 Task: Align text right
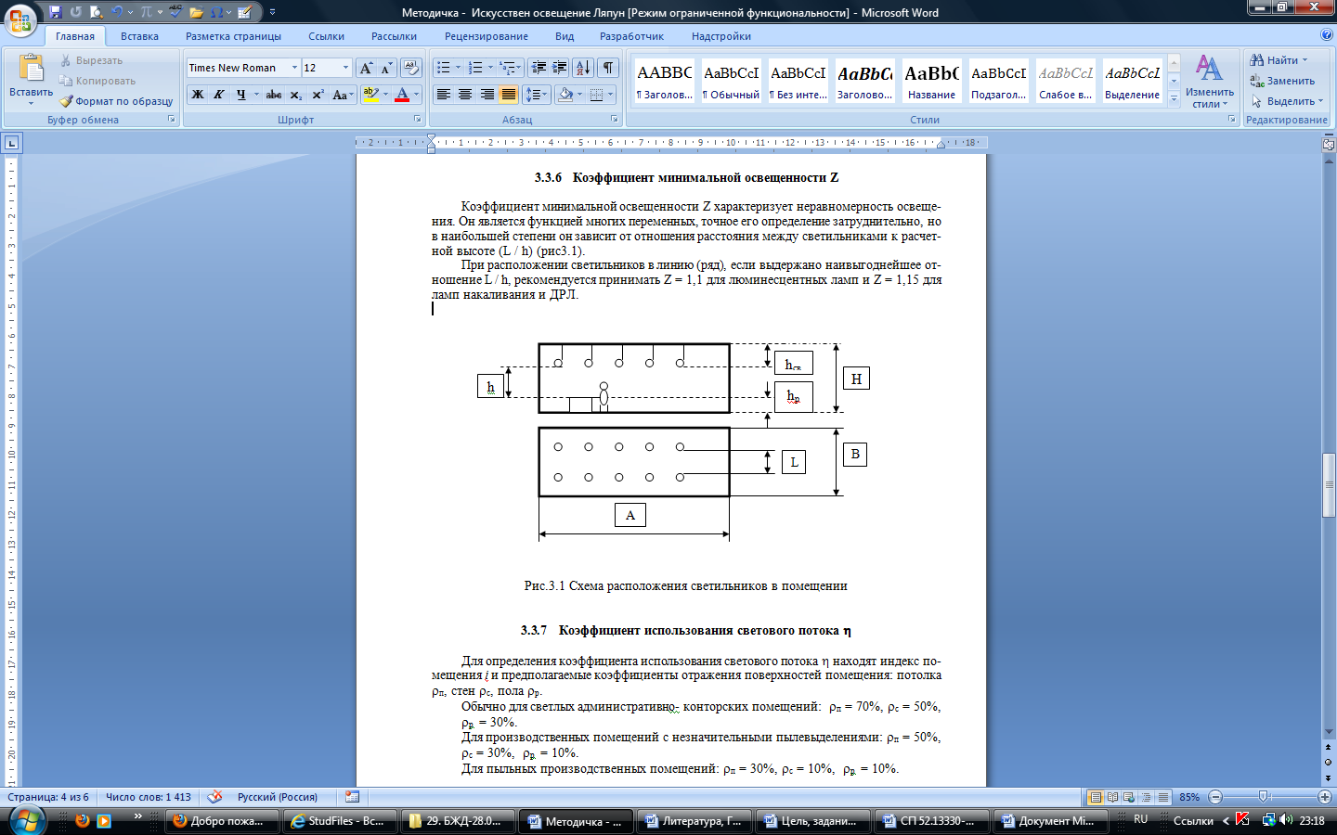(x=487, y=95)
